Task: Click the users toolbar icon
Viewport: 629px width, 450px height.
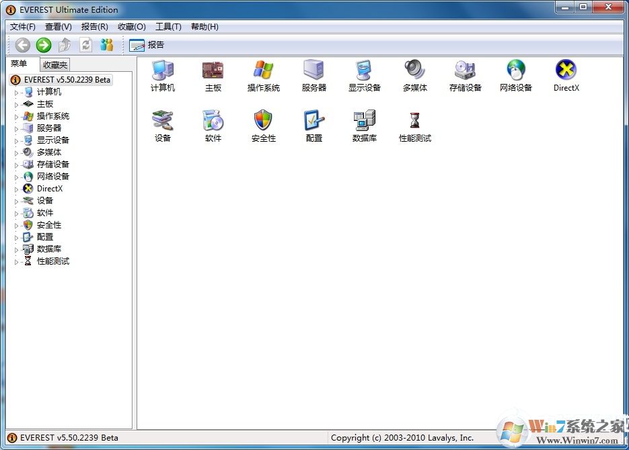Action: 107,45
